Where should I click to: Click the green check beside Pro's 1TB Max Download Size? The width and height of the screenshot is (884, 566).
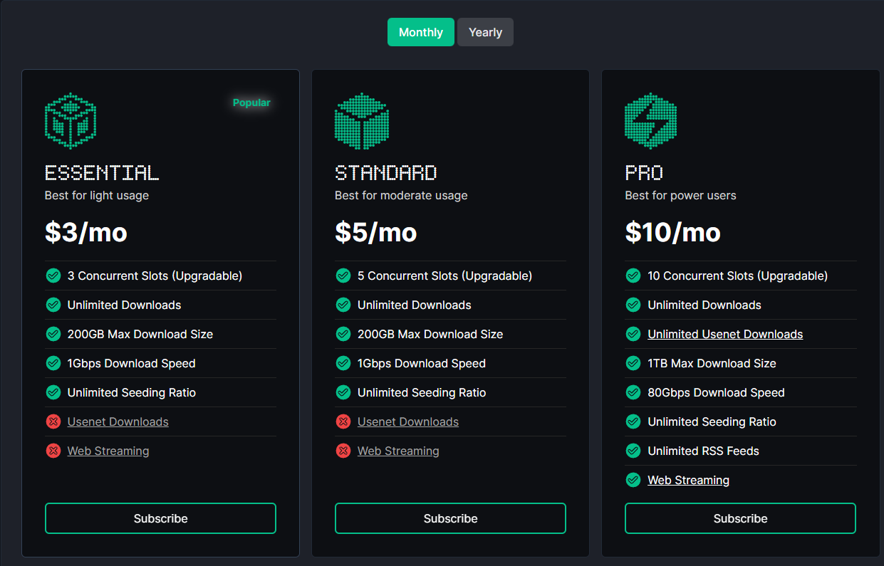633,363
